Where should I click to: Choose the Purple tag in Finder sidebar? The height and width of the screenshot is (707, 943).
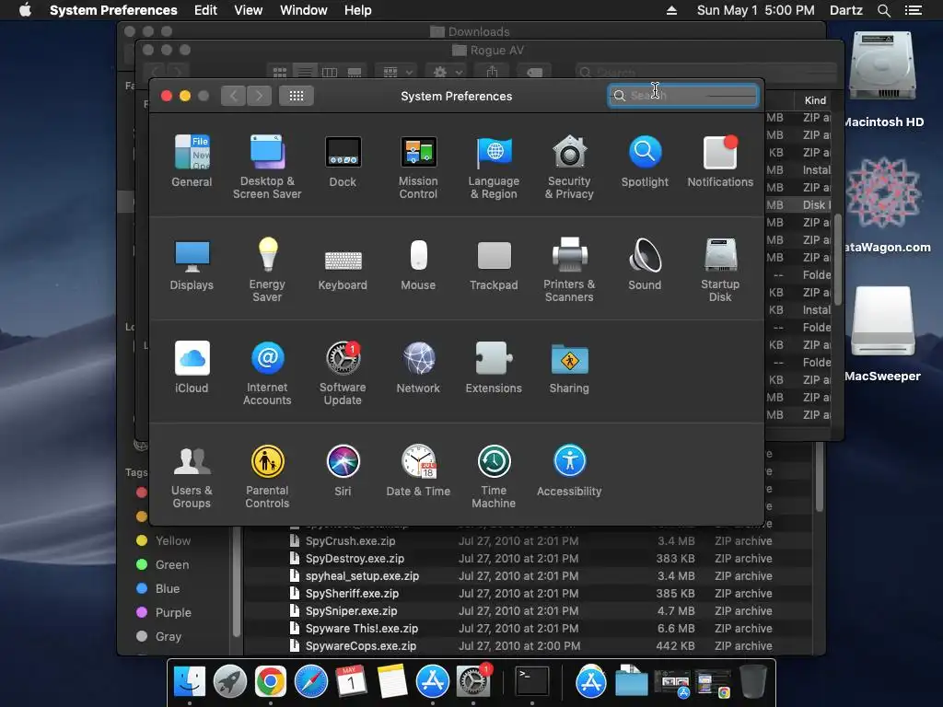tap(164, 612)
